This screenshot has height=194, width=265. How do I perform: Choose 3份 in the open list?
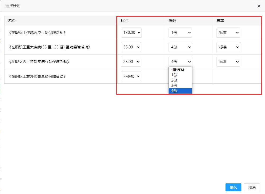tap(180, 85)
